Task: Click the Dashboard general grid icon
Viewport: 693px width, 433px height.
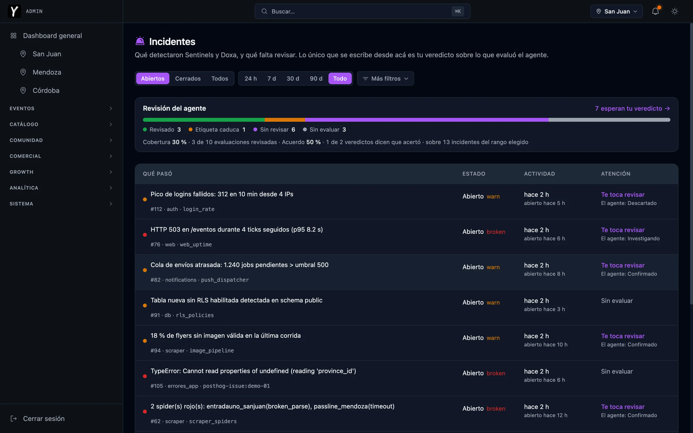Action: click(14, 36)
